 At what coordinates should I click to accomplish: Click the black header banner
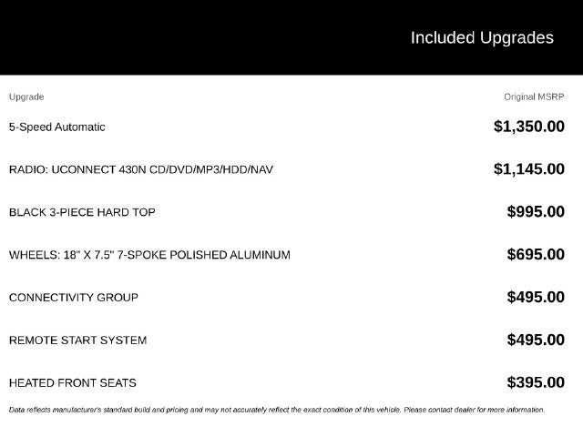tap(291, 37)
